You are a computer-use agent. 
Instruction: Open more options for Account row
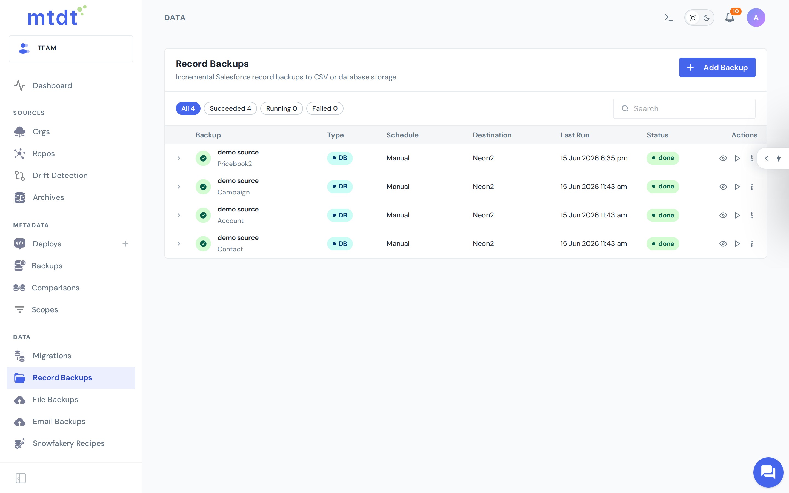click(751, 215)
